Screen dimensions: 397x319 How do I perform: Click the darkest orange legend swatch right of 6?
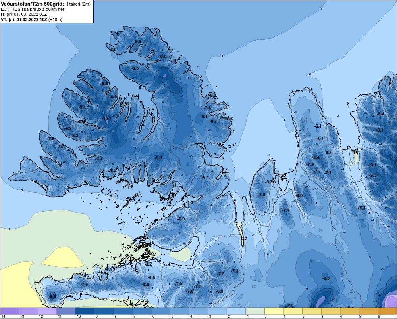387,311
